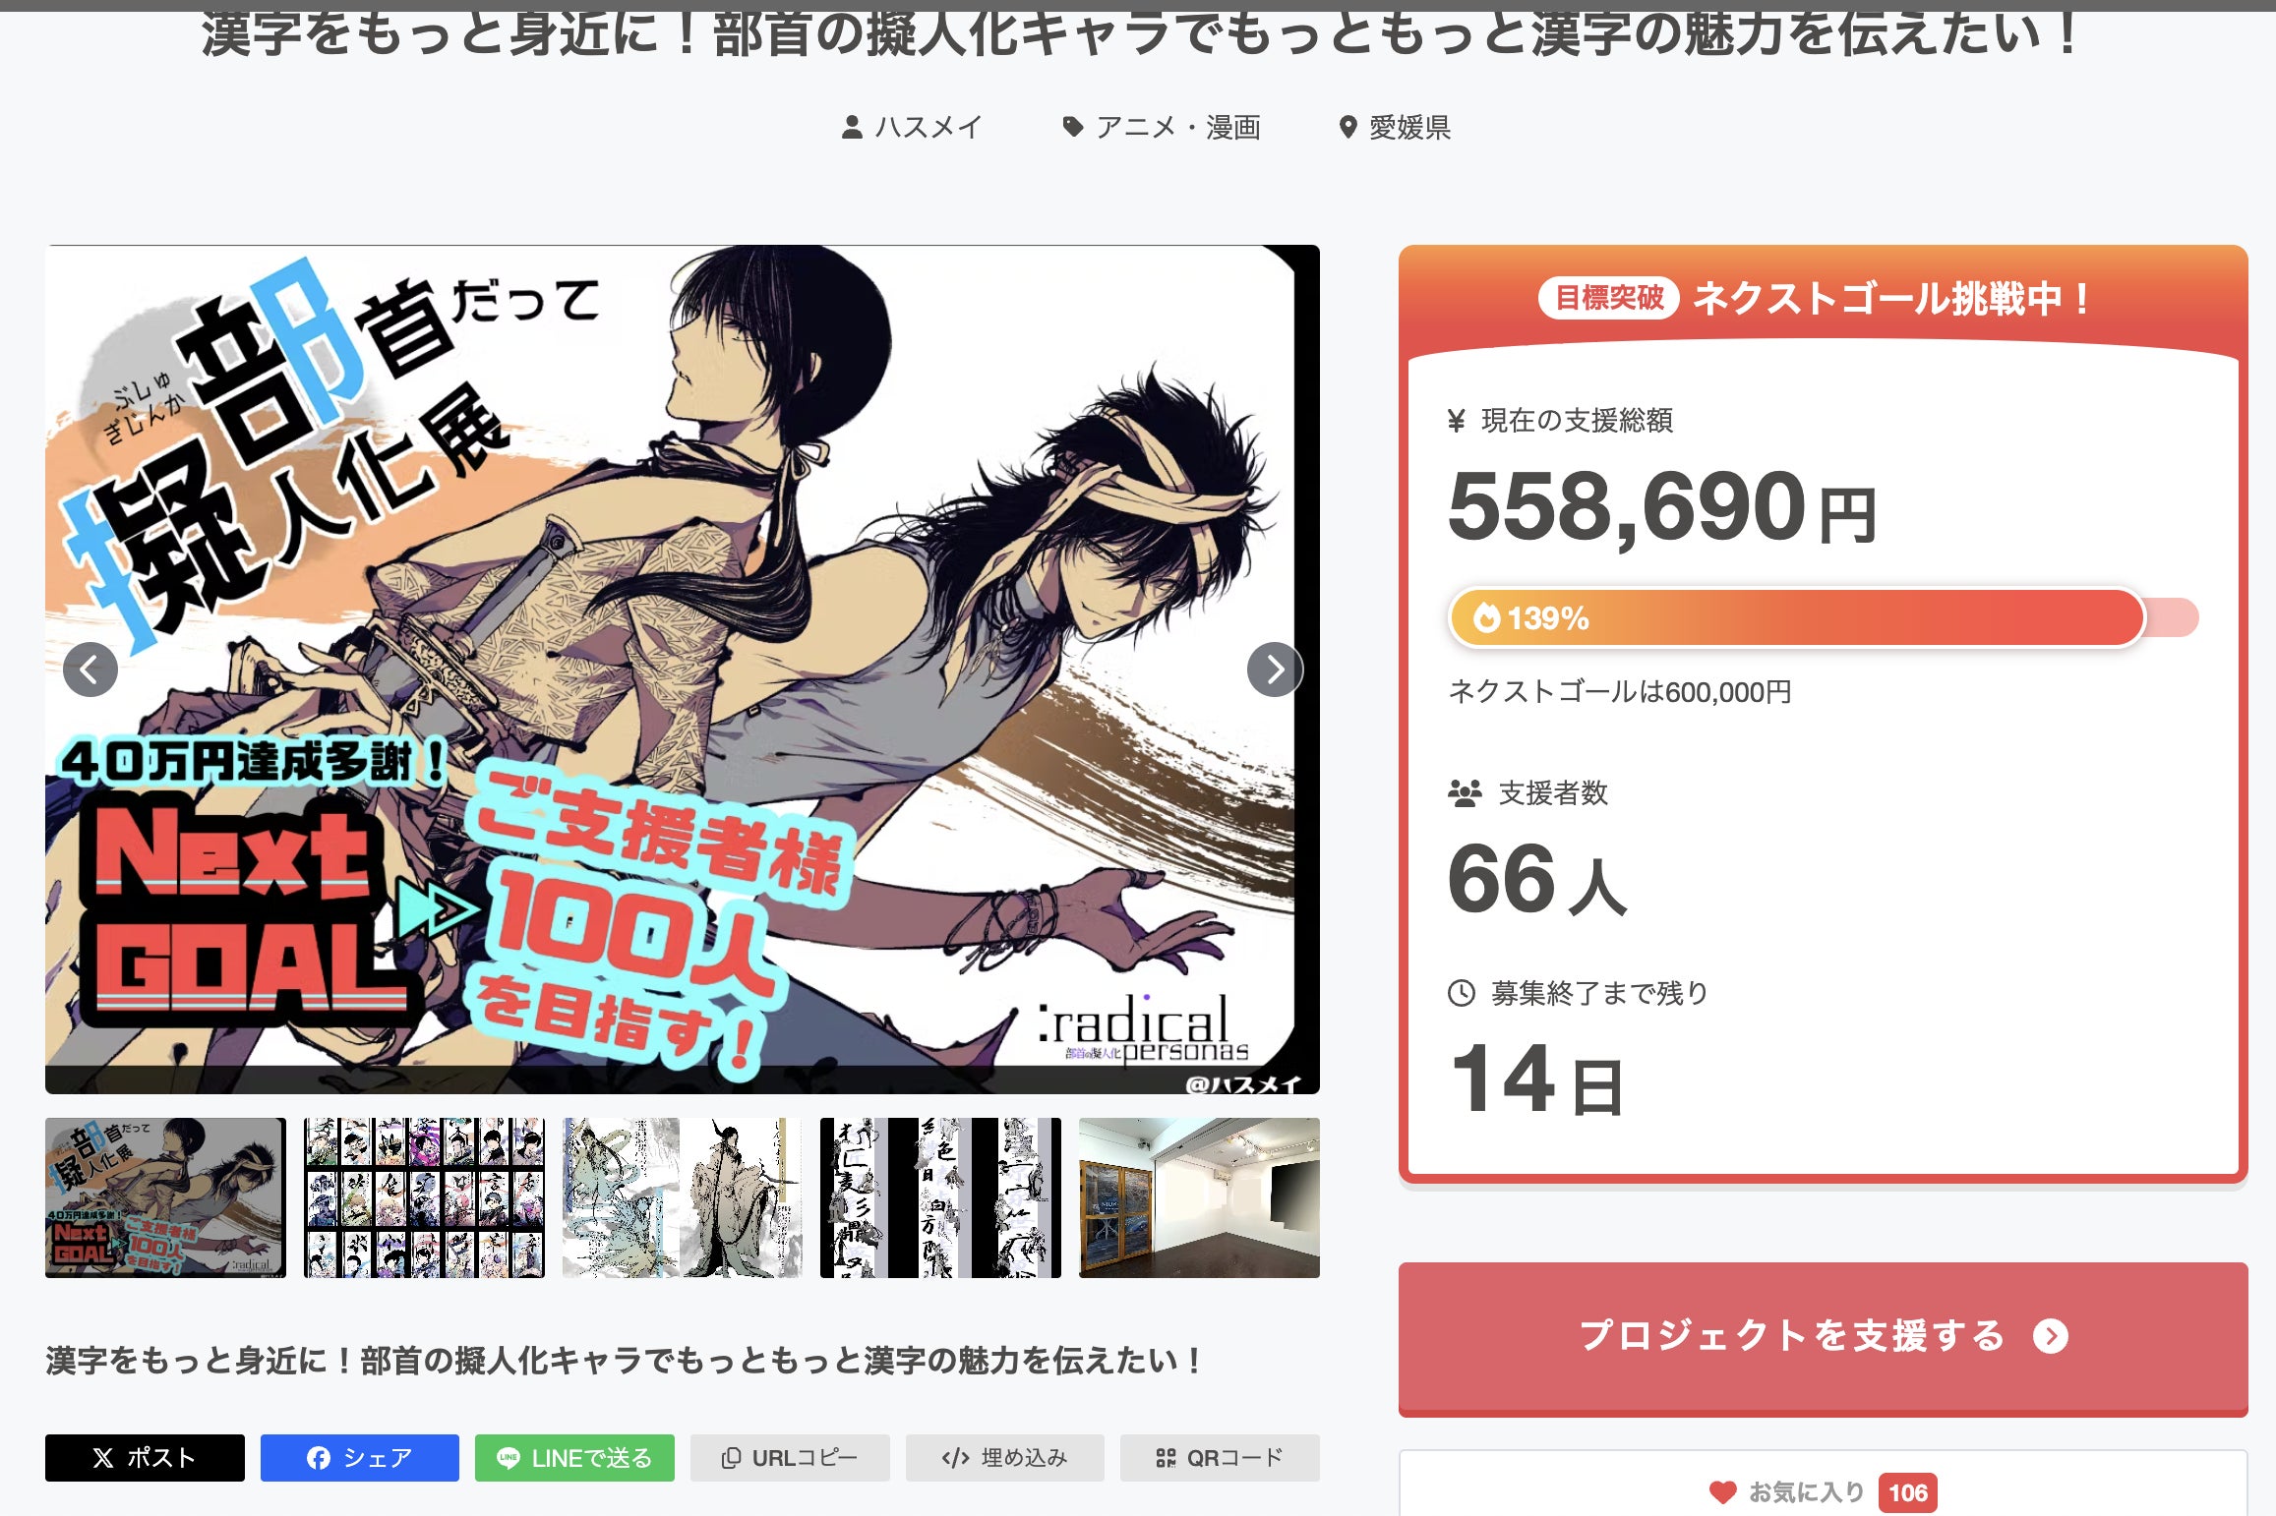Select the first thumbnail with the Next GOAL banner

coord(165,1197)
